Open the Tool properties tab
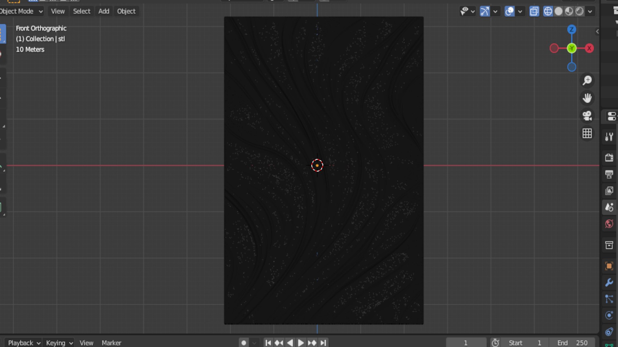Screen dimensions: 618x347 click(x=609, y=137)
